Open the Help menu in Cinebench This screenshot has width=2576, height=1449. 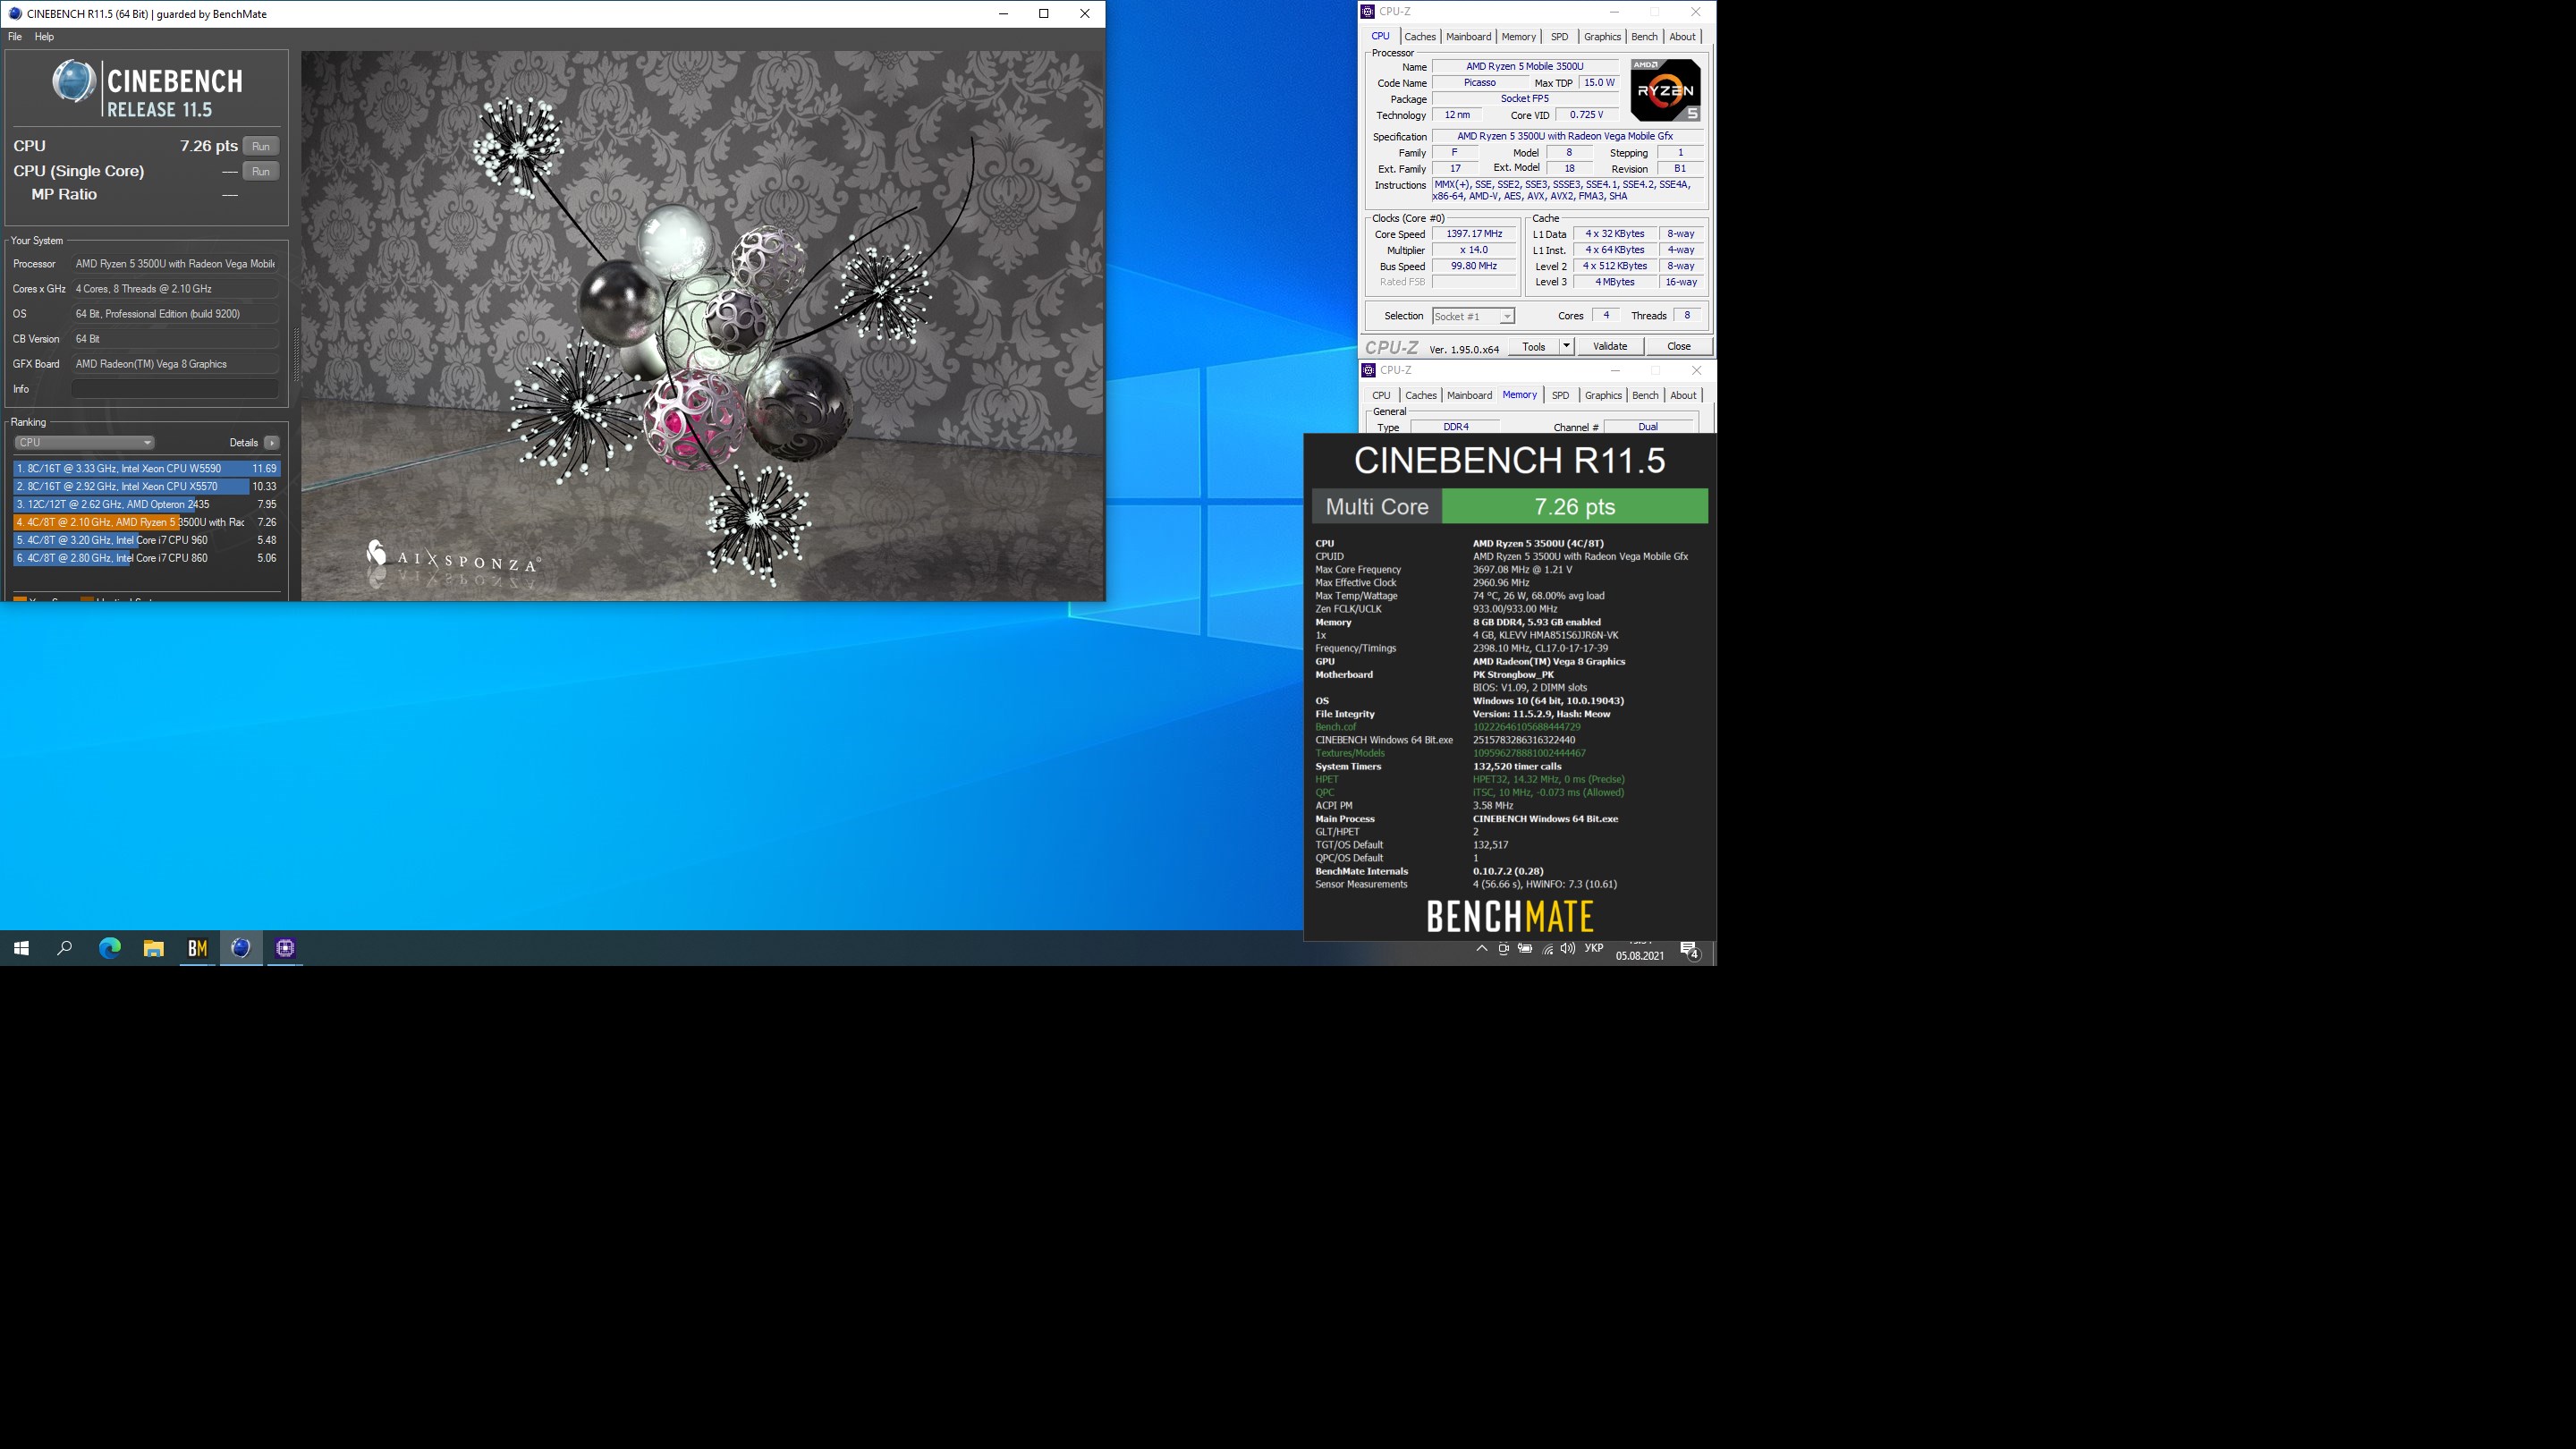coord(44,37)
